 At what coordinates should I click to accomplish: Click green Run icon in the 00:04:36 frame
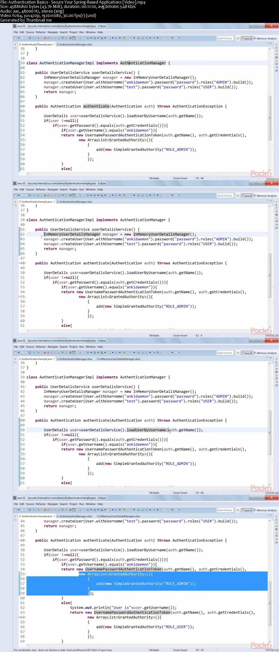pos(95,195)
